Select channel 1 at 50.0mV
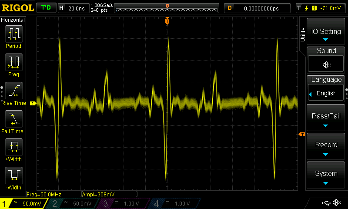The width and height of the screenshot is (348, 209). click(24, 203)
